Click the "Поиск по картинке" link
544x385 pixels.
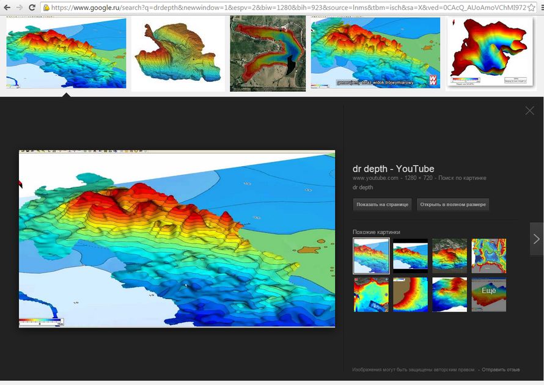pyautogui.click(x=465, y=178)
